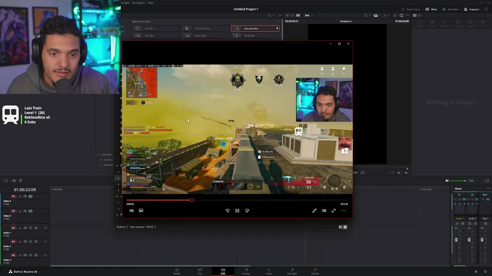
Task: Open the Media page
Action: (177, 271)
